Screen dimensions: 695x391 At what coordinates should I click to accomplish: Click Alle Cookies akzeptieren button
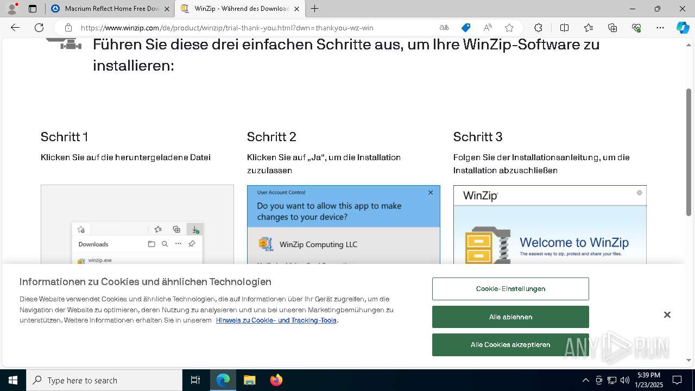pos(510,345)
